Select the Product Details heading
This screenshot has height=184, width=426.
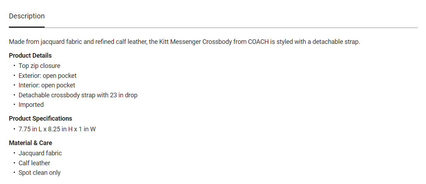click(30, 56)
